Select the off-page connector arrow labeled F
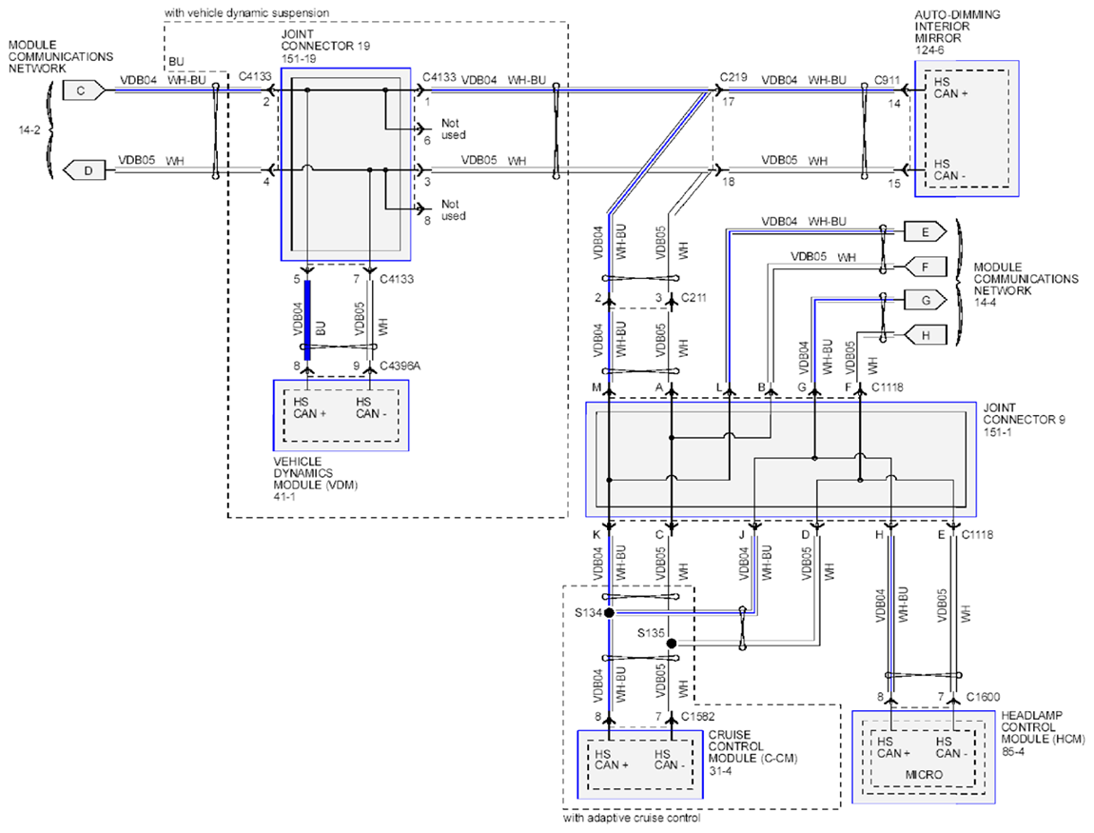 (926, 266)
